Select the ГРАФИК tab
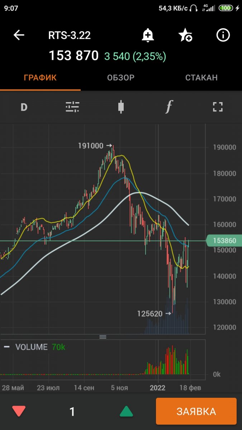This screenshot has height=430, width=242. click(40, 78)
